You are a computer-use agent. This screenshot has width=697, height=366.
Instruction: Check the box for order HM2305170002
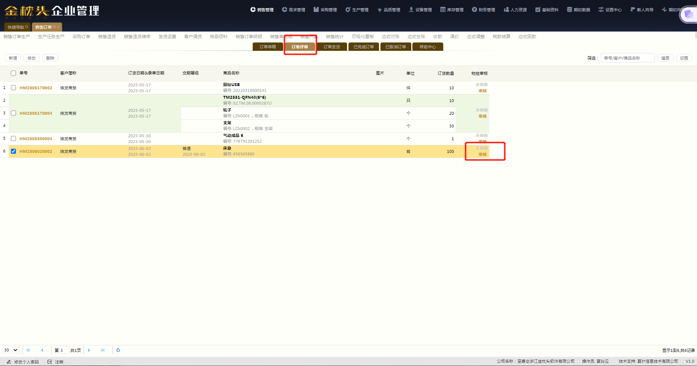click(13, 88)
